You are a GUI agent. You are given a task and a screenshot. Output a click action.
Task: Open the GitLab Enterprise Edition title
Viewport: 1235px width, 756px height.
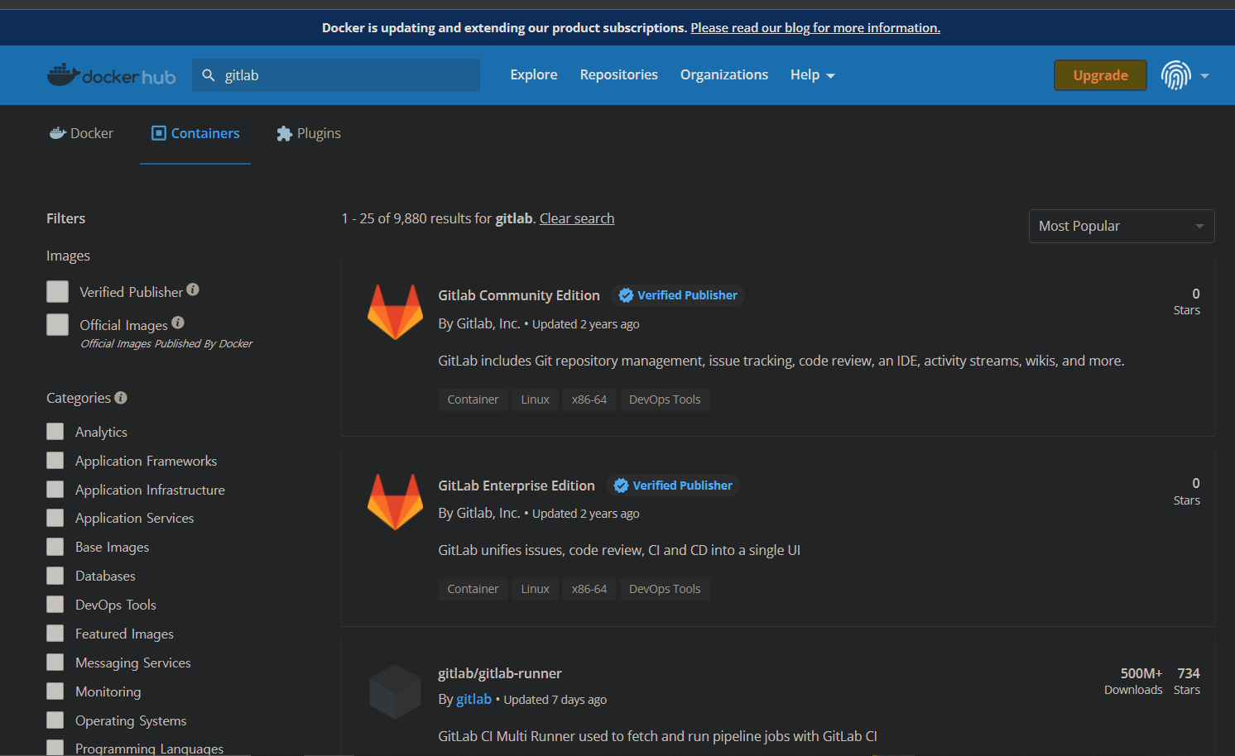point(517,486)
